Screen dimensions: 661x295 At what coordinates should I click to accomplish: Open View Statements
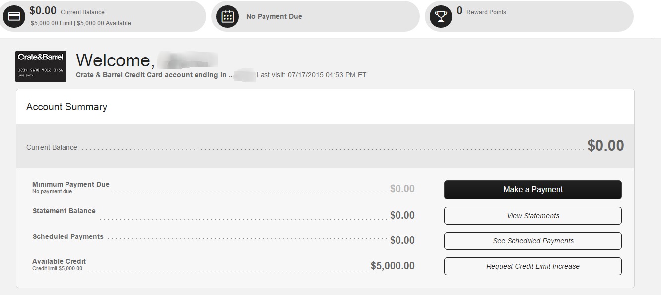coord(532,216)
